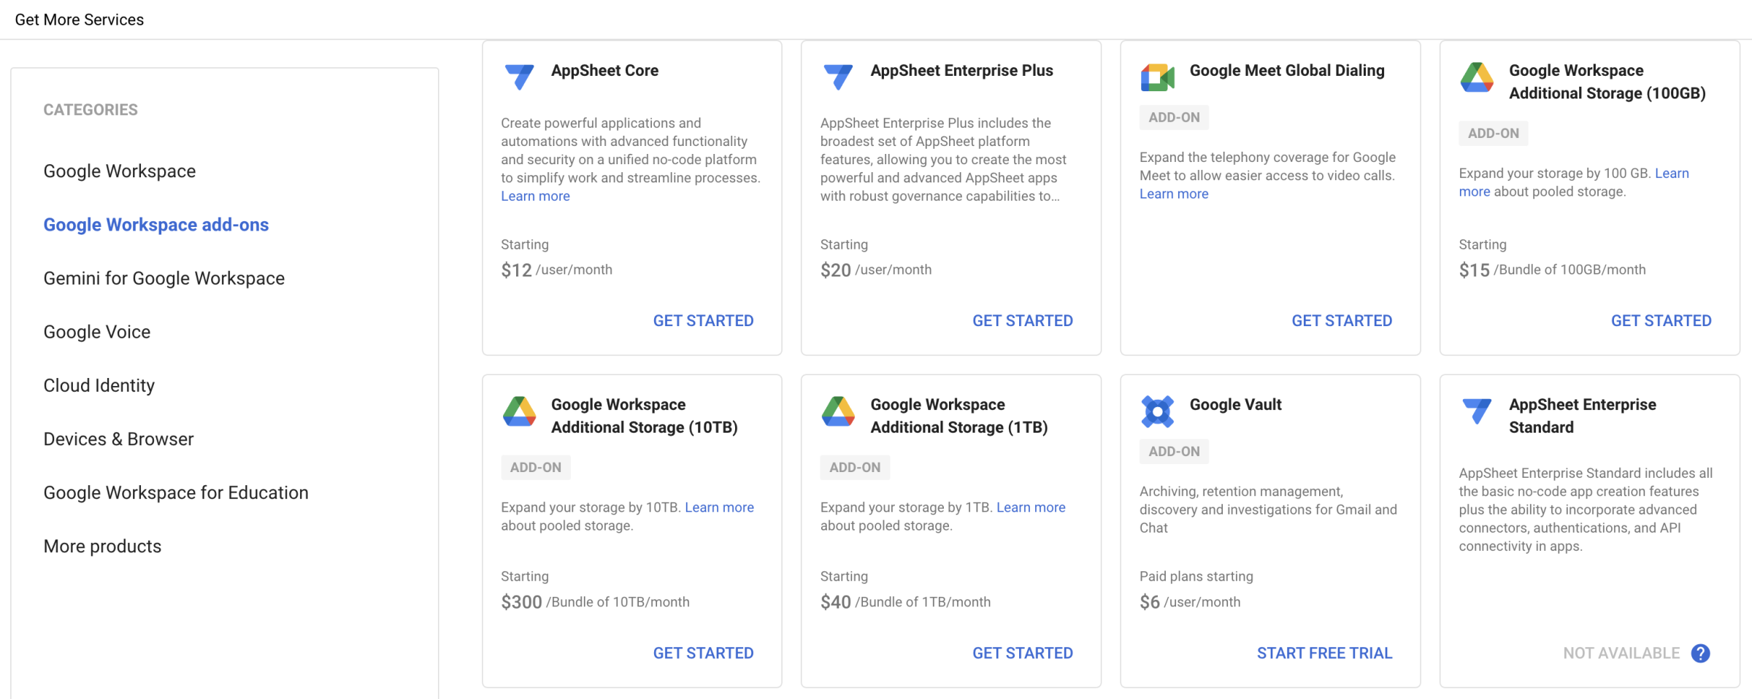The width and height of the screenshot is (1752, 699).
Task: Click the Google Meet Global Dialing icon
Action: pos(1158,77)
